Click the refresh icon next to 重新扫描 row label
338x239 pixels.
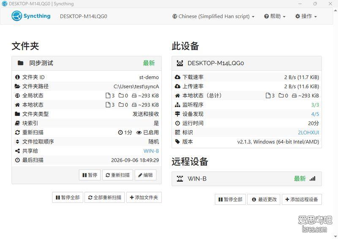pos(17,132)
